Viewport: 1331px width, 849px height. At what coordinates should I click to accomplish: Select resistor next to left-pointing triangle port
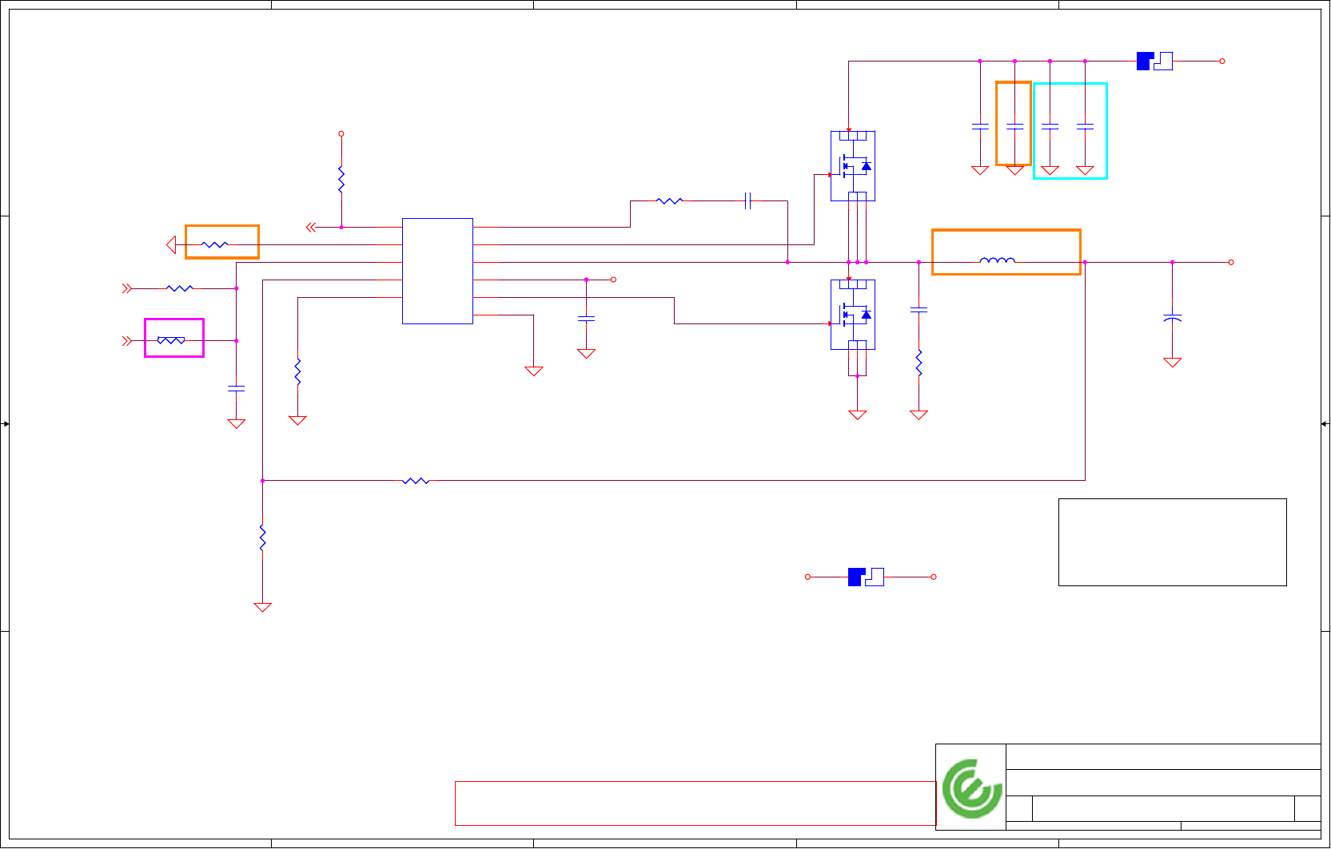coord(214,244)
